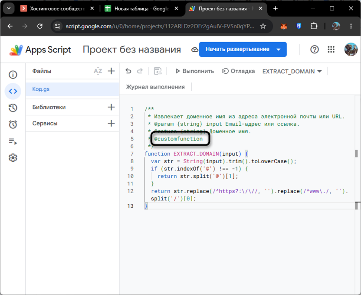Viewport: 361px width, 295px height.
Task: Redo the edit in editor toolbar
Action: click(x=140, y=71)
